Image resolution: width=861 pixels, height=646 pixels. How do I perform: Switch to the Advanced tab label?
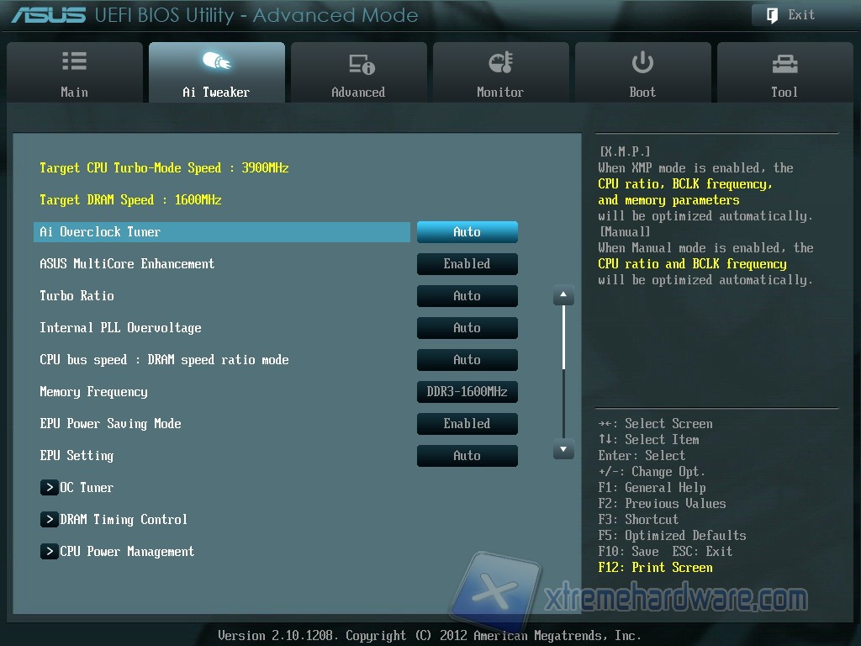[358, 93]
